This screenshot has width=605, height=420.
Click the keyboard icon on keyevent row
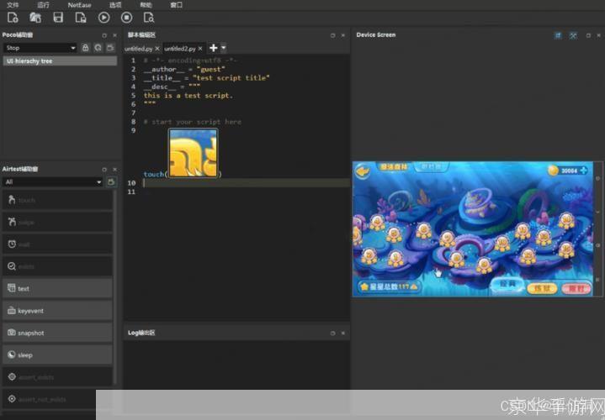tap(12, 310)
